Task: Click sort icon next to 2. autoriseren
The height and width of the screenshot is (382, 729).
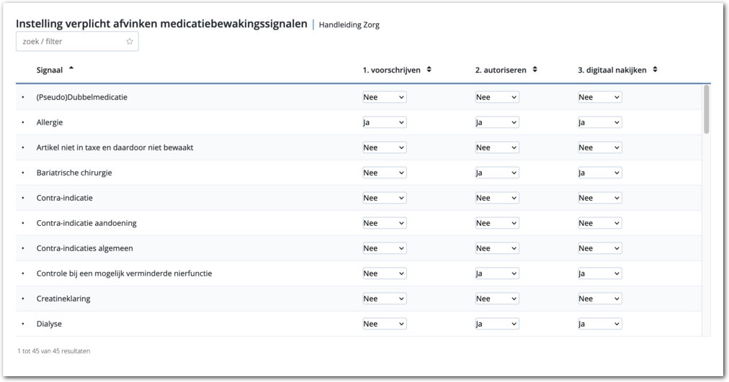Action: point(535,70)
